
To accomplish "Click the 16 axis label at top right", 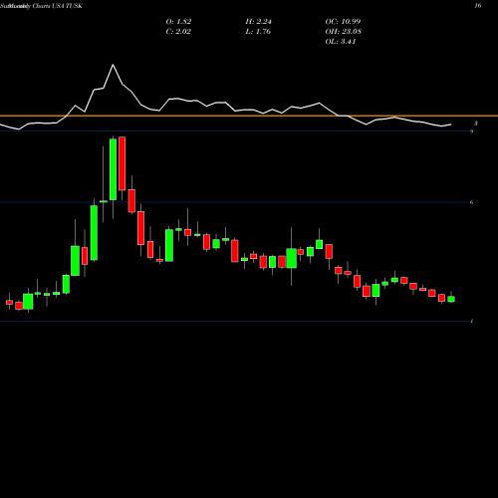I will pos(478,6).
